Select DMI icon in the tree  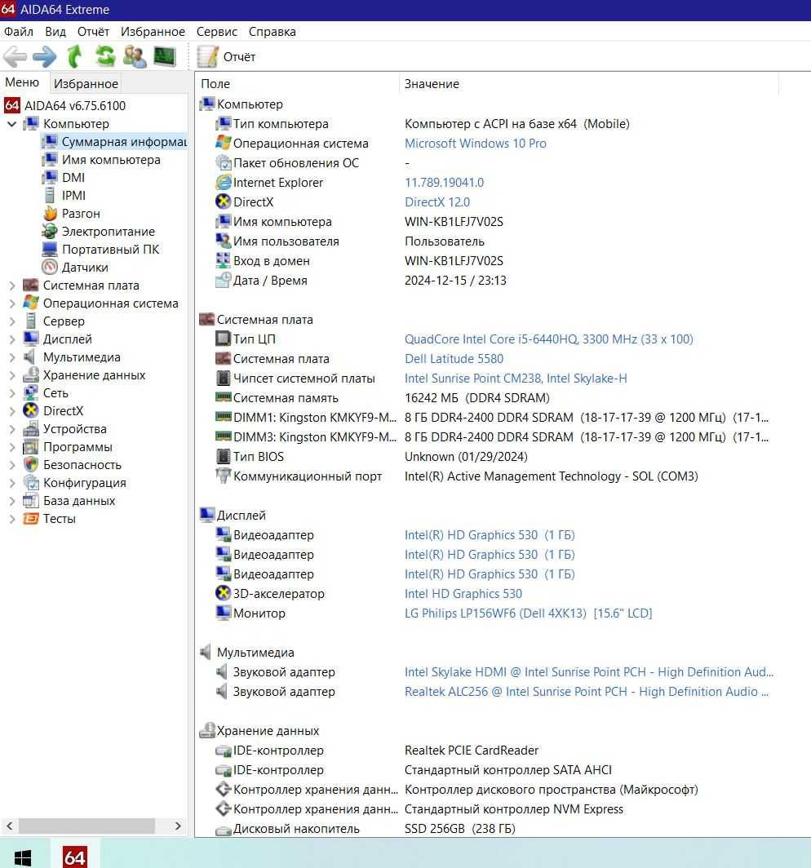click(50, 177)
